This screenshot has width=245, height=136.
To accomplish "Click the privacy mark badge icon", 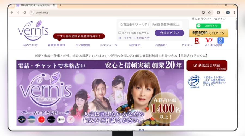I will point(194,81).
